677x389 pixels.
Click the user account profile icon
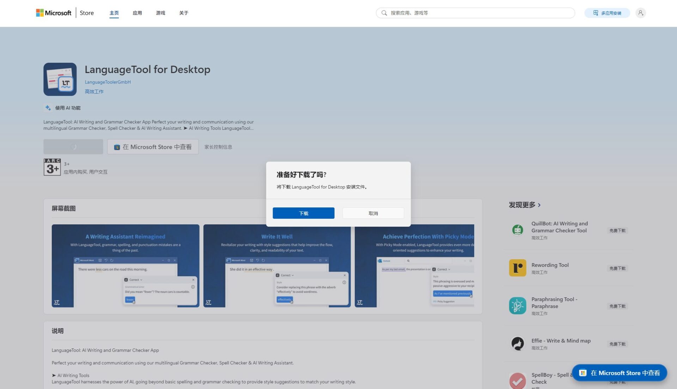coord(640,13)
